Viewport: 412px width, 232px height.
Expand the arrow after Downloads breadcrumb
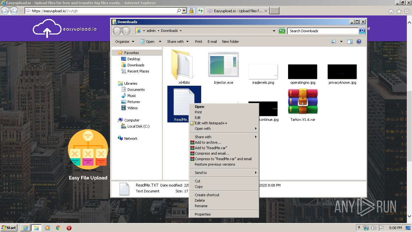point(181,31)
